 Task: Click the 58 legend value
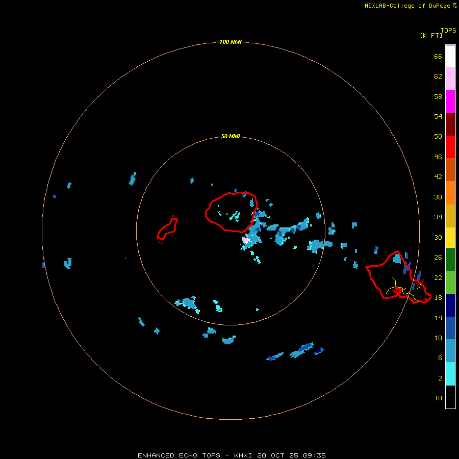tap(438, 96)
